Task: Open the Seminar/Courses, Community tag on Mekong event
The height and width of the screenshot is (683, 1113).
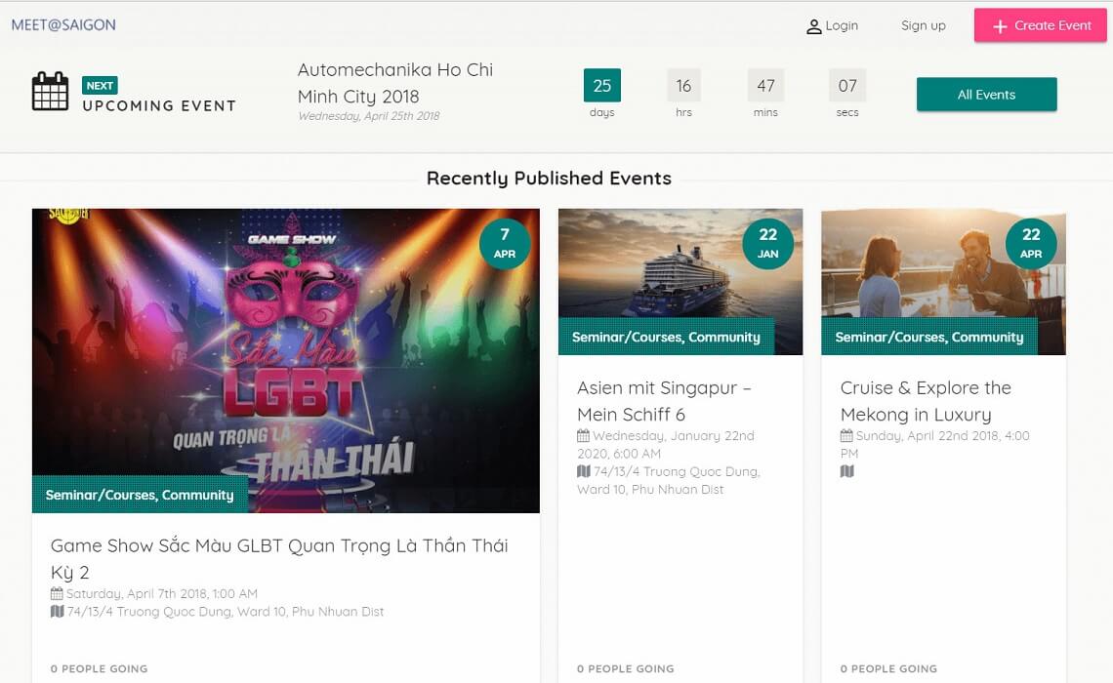Action: pyautogui.click(x=929, y=337)
